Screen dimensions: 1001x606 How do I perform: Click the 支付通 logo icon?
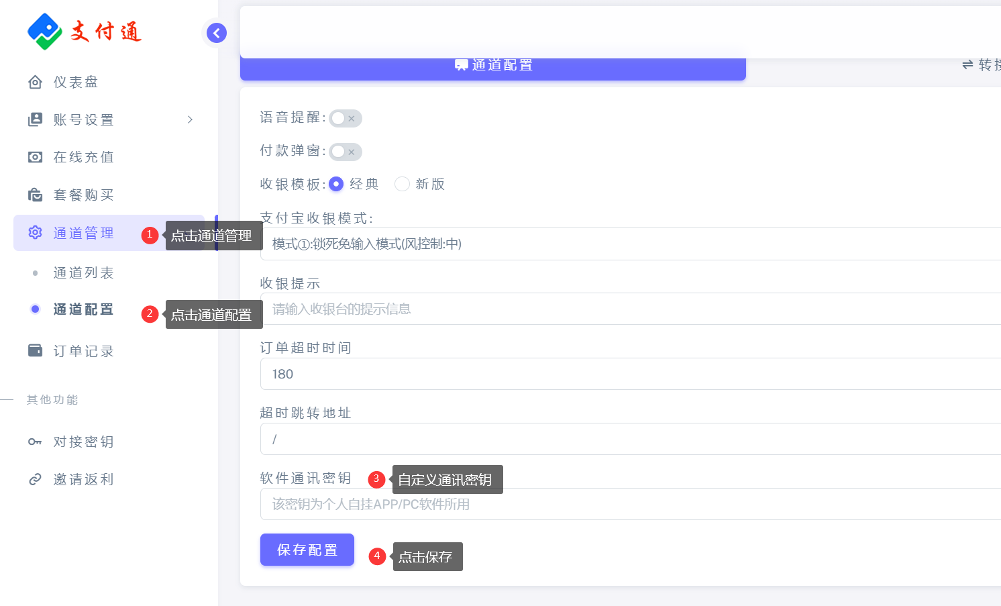pyautogui.click(x=44, y=32)
